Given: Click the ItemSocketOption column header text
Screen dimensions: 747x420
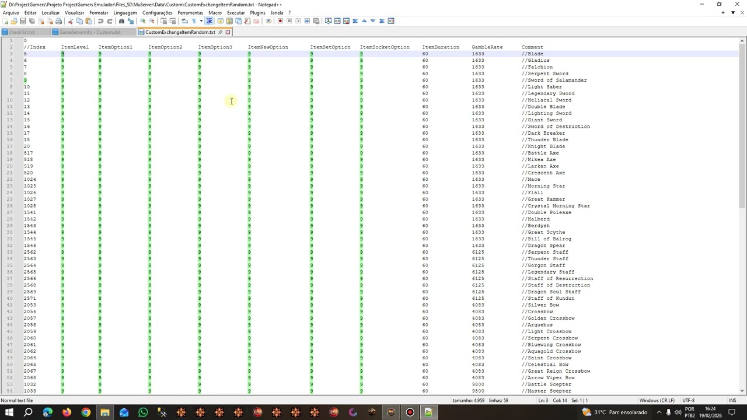Looking at the screenshot, I should point(385,47).
